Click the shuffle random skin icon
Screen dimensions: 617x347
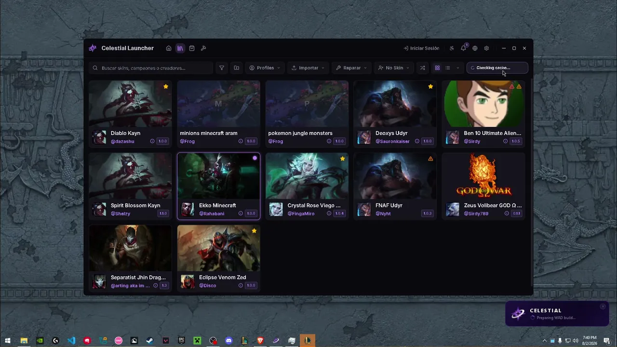pyautogui.click(x=423, y=68)
